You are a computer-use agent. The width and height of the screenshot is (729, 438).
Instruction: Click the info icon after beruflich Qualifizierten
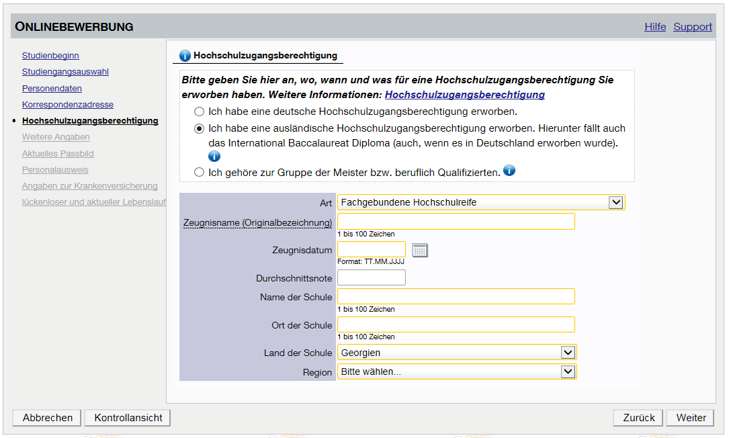tap(509, 171)
